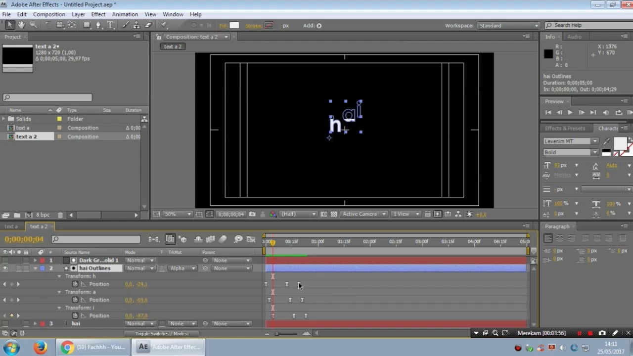The height and width of the screenshot is (356, 633).
Task: Select the Puppet Pin tool
Action: [x=164, y=25]
